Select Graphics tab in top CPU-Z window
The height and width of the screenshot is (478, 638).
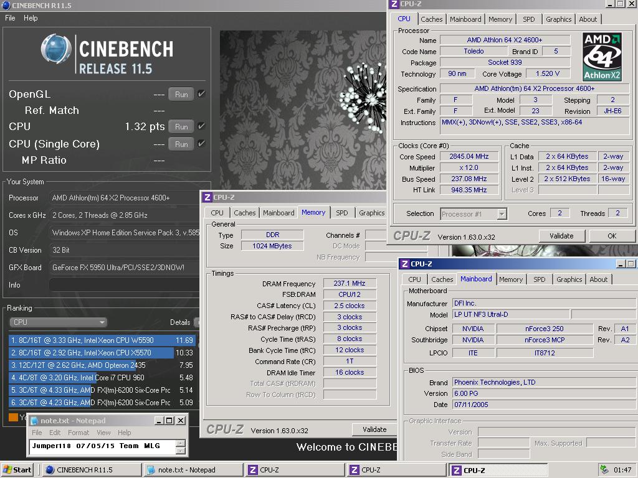tap(559, 19)
